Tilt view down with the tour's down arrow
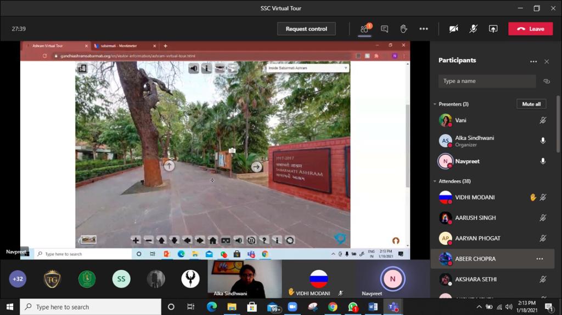This screenshot has width=562, height=315. pos(174,240)
